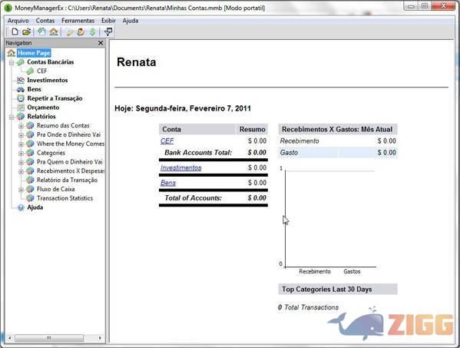Viewport: 460px width, 348px height.
Task: Collapse the Contas Bancárias tree node
Action: (12, 62)
